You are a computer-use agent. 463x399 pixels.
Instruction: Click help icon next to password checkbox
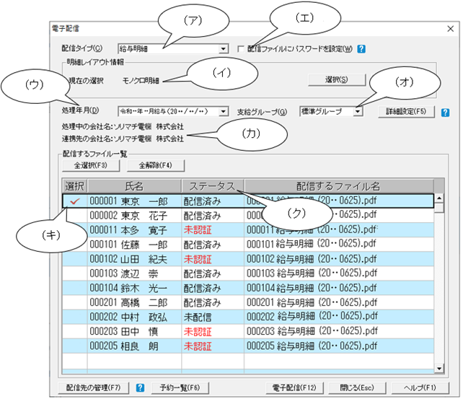(x=361, y=49)
